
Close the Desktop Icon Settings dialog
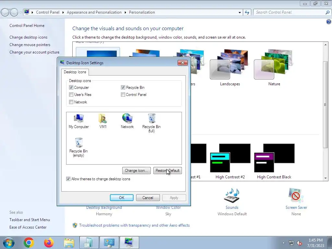tap(183, 63)
